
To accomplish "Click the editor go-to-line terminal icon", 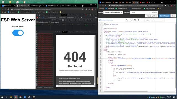I will point(131,20).
